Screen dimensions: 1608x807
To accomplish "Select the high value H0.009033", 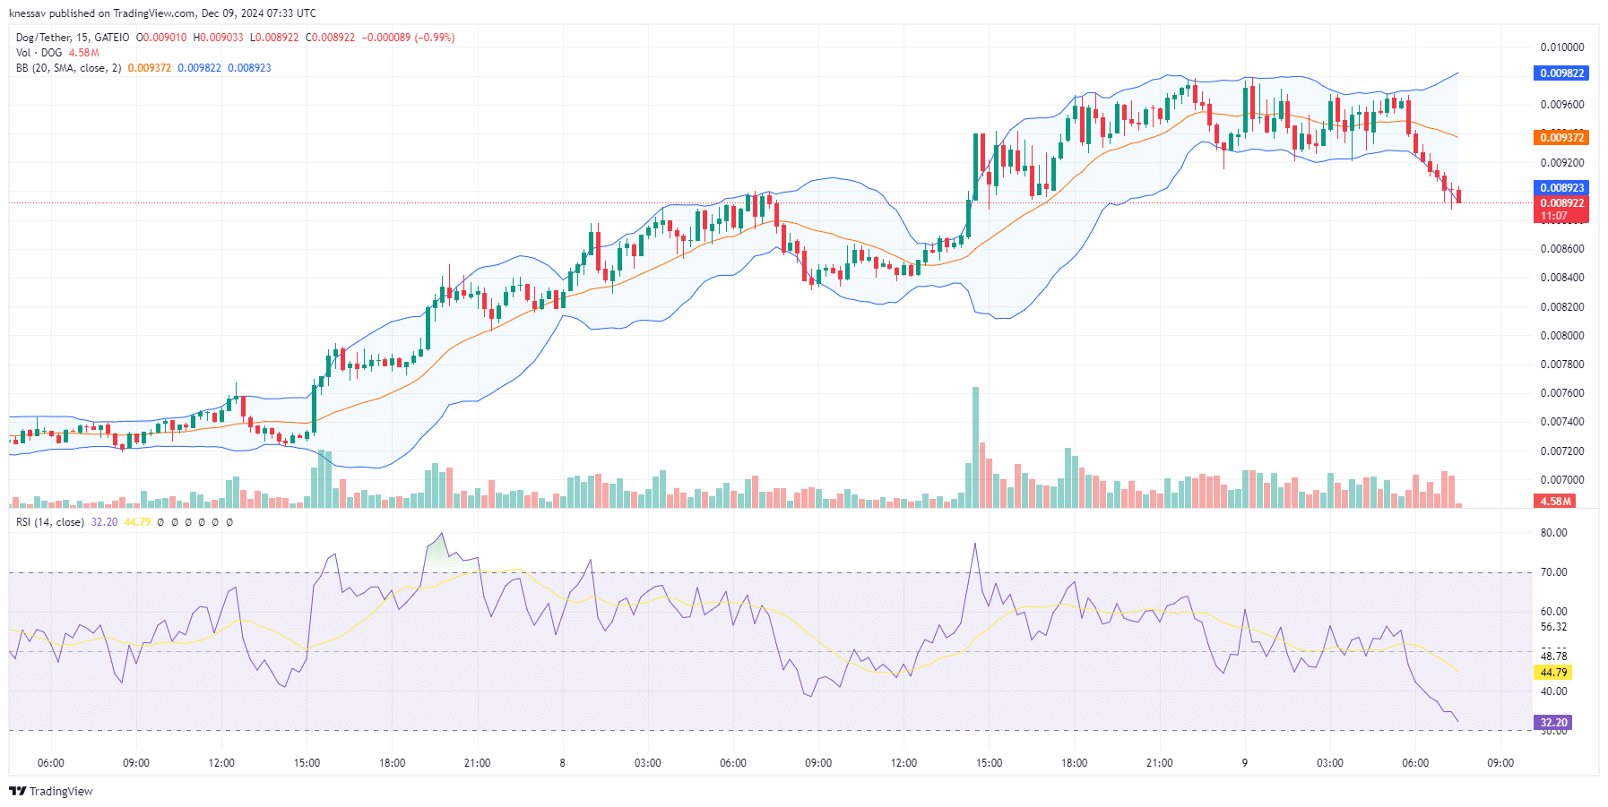I will point(218,38).
